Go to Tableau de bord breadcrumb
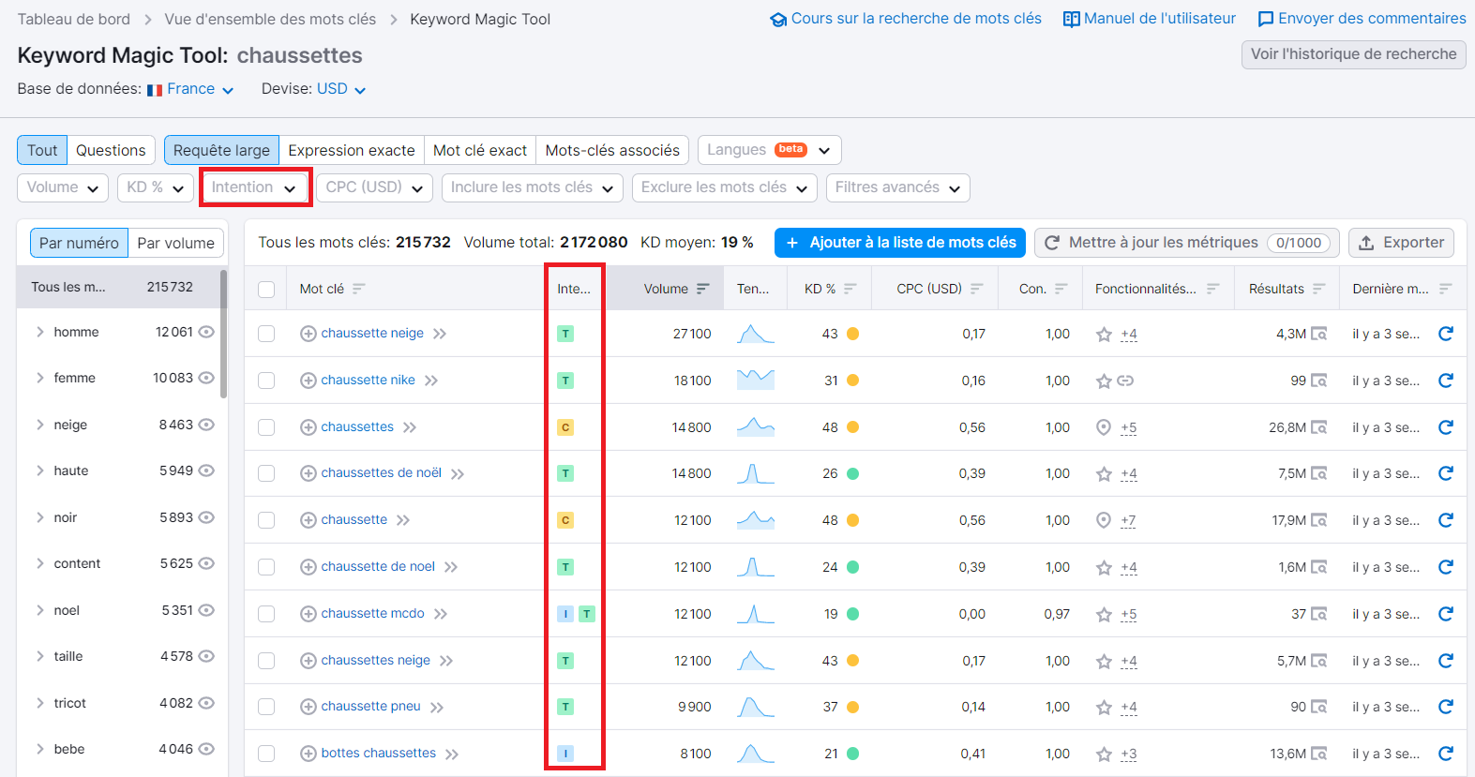1475x777 pixels. 73,19
